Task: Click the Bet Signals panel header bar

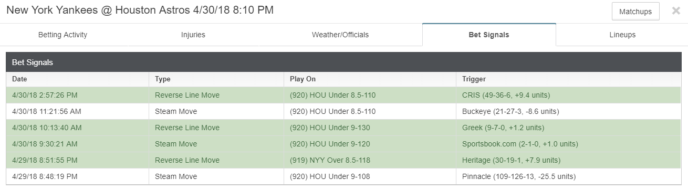Action: click(344, 62)
